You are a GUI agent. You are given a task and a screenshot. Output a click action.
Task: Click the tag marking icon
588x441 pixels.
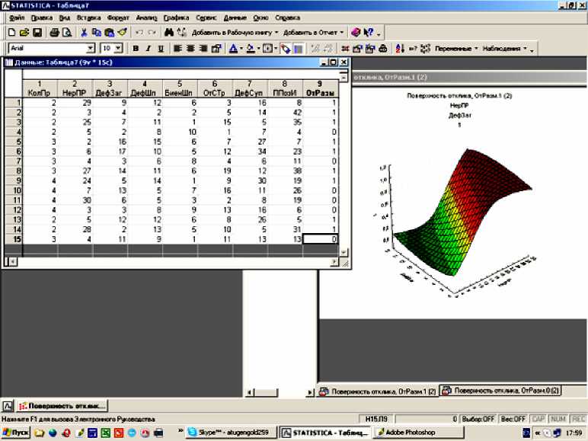click(x=286, y=49)
